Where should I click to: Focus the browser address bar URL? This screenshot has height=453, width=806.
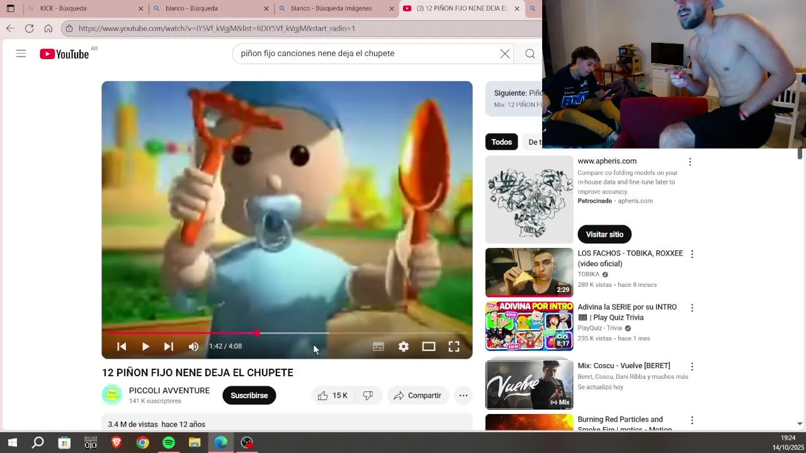tap(302, 28)
